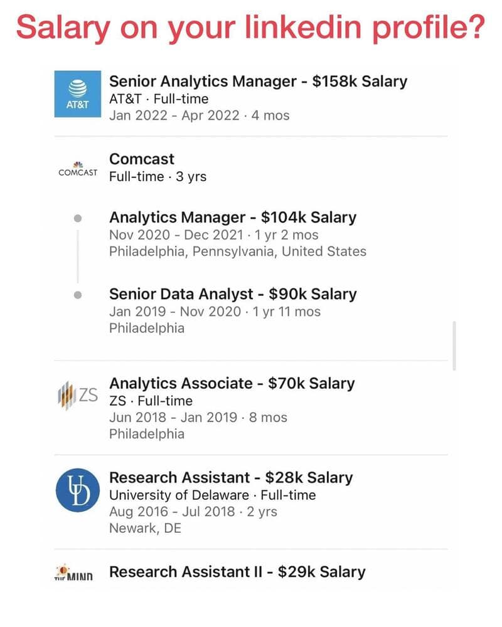
Task: Click the 'Newark, DE' location text
Action: (x=145, y=528)
